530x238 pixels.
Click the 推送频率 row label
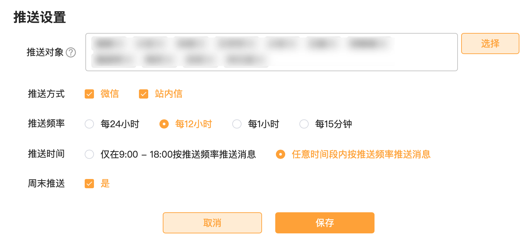[46, 124]
